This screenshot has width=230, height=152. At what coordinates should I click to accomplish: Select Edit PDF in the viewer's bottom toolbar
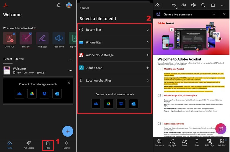pyautogui.click(x=222, y=143)
